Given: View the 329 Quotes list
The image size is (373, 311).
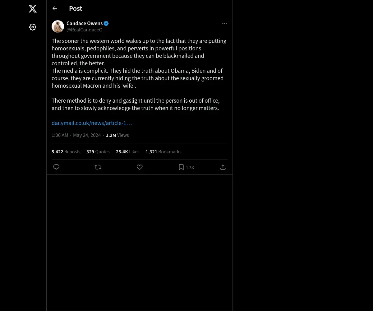Looking at the screenshot, I should [x=98, y=152].
